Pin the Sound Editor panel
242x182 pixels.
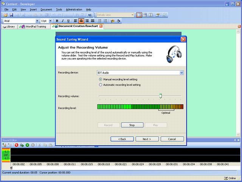235,140
